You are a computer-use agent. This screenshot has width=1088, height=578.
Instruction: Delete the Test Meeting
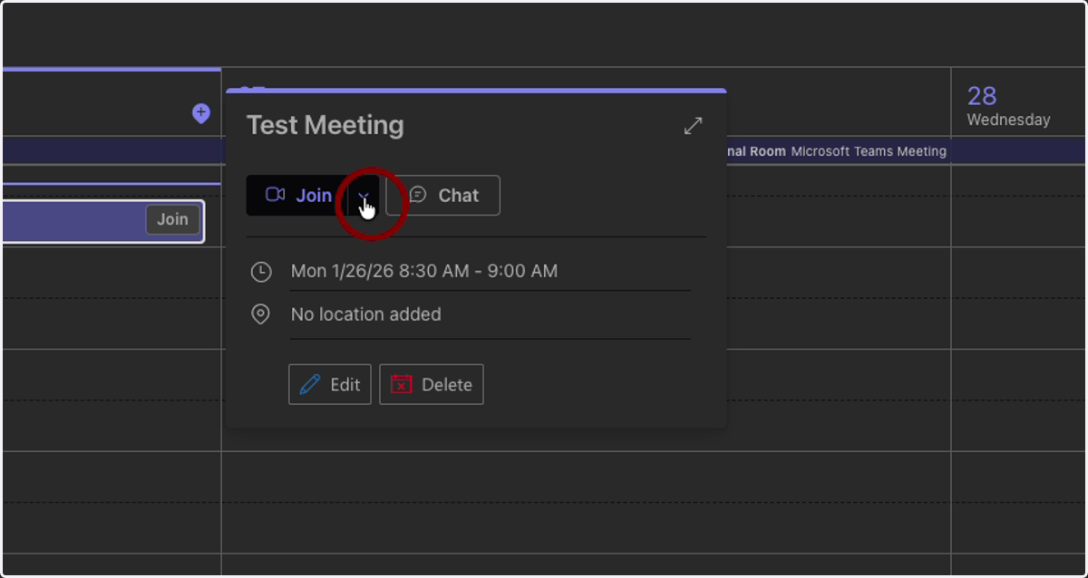point(432,384)
